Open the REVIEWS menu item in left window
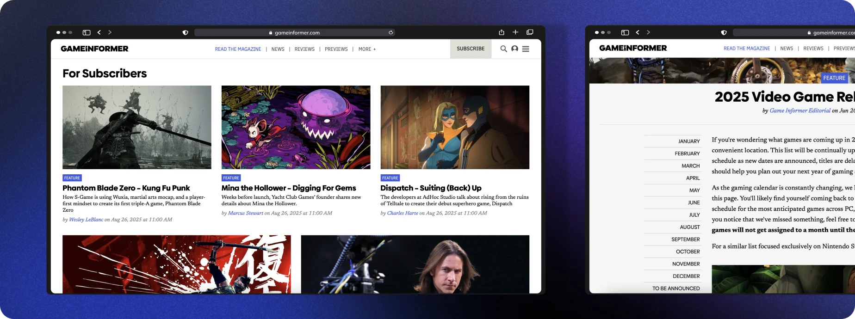The height and width of the screenshot is (319, 855). point(304,49)
